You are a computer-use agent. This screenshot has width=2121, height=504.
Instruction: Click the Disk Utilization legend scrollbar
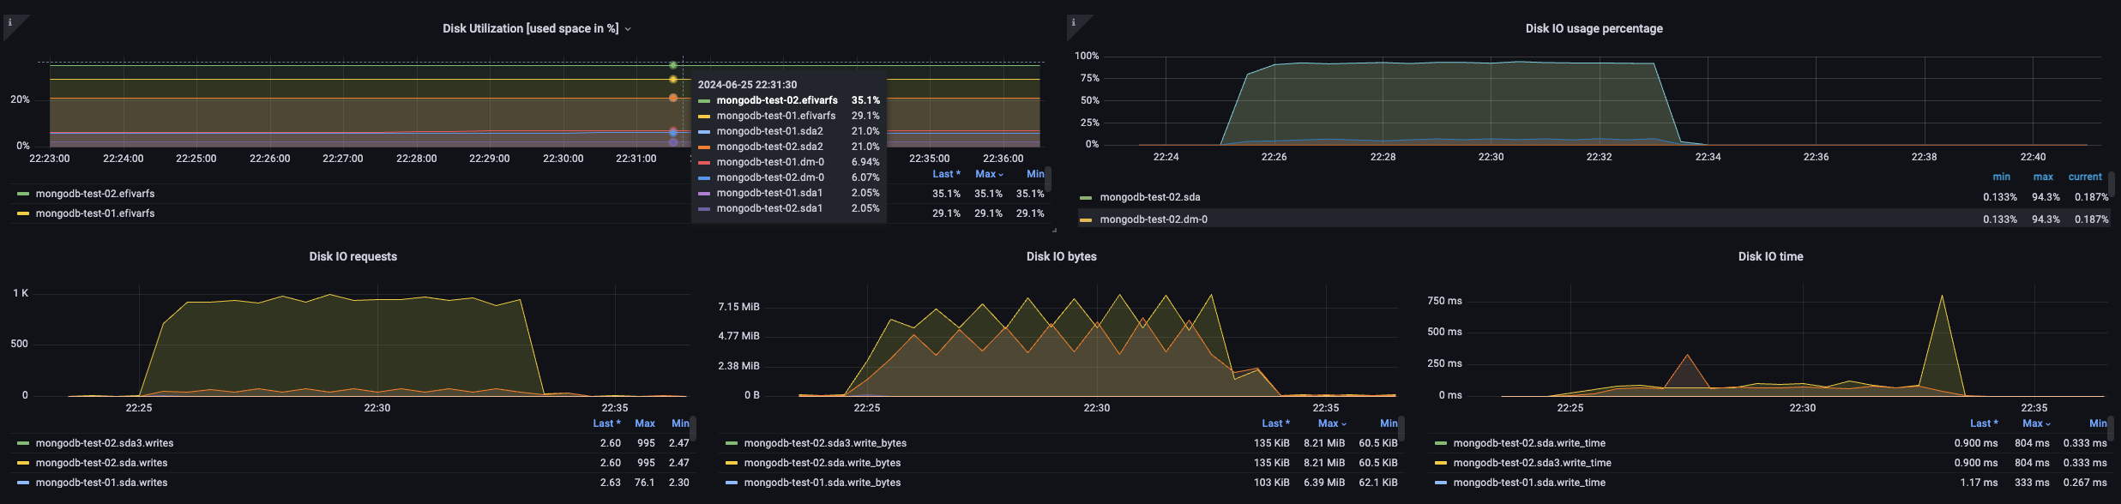(1048, 180)
